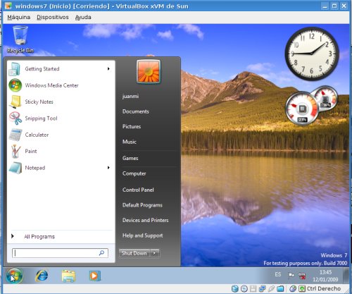This screenshot has height=294, width=352.
Task: Click the Snipping Tool scissors icon
Action: coord(15,118)
